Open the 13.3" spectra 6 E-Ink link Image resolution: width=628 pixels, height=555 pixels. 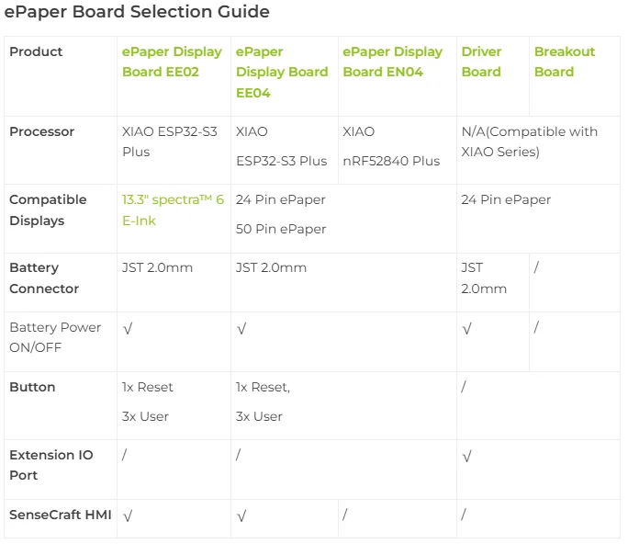tap(173, 210)
